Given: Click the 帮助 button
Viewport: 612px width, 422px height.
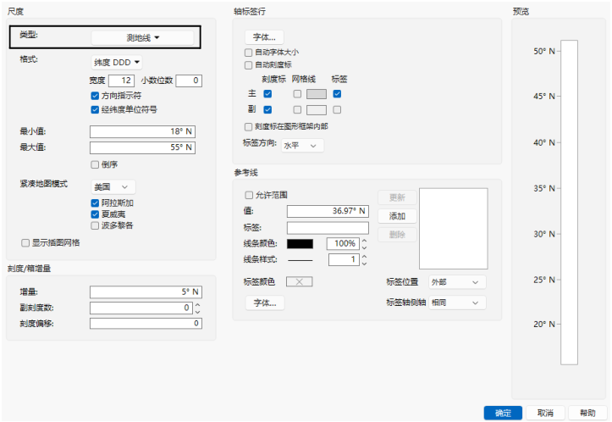Looking at the screenshot, I should tap(587, 413).
